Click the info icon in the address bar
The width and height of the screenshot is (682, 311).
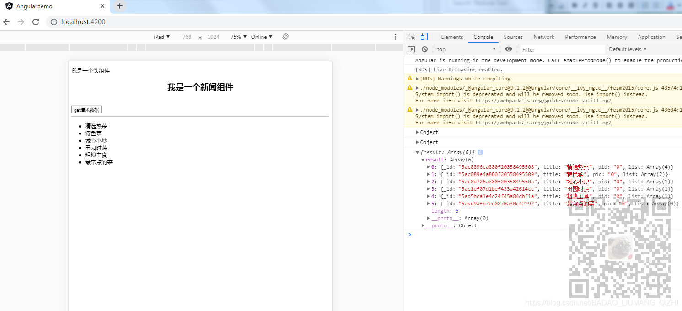[54, 21]
